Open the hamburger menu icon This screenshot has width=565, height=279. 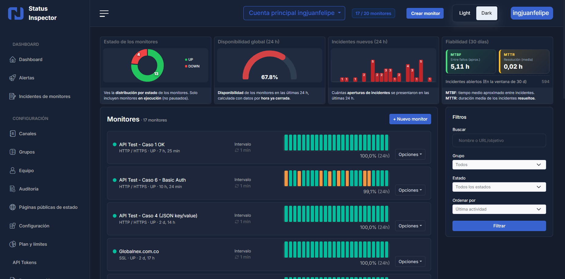pos(104,13)
